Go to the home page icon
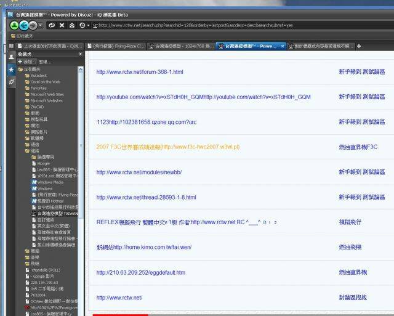This screenshot has width=394, height=316. tap(72, 25)
